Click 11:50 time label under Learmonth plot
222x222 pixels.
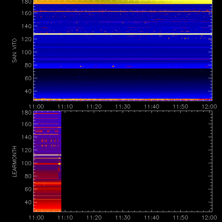[x=181, y=218]
